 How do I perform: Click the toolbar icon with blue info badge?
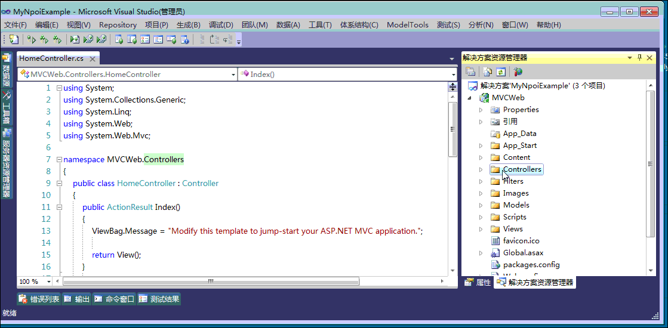(x=184, y=39)
